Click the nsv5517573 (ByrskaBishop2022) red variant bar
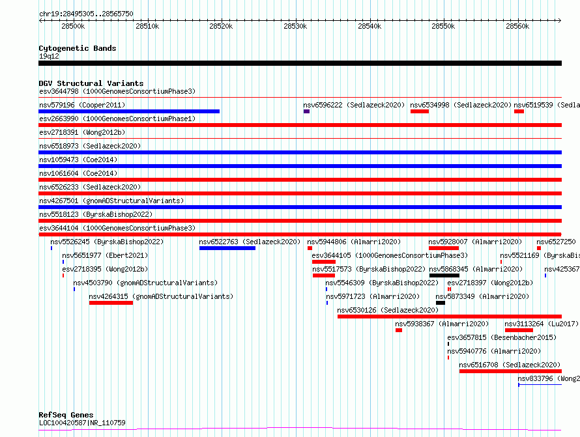The height and width of the screenshot is (437, 580). [324, 275]
